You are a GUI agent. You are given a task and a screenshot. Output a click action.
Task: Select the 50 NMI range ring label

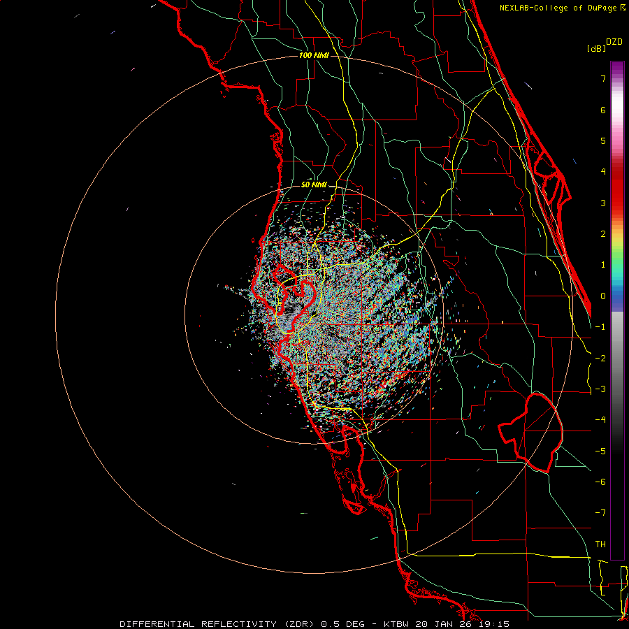pos(314,185)
